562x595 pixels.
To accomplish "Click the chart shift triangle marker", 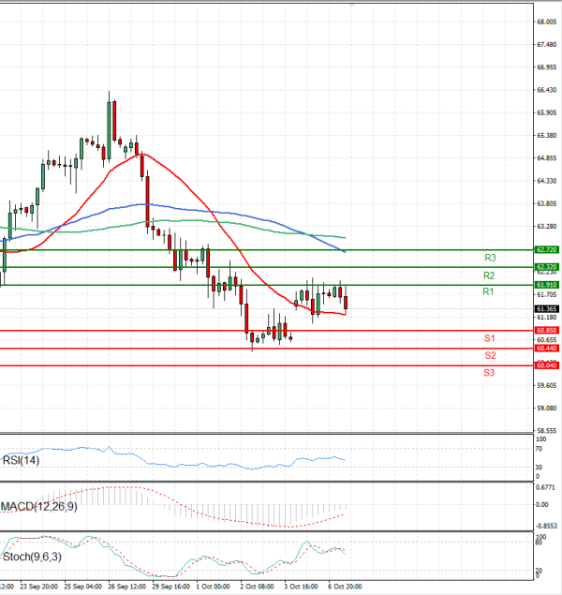I will pos(351,5).
